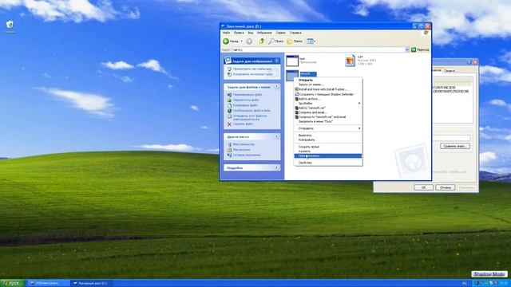Image resolution: width=511 pixels, height=287 pixels.
Task: Choose the highlighted Переименовать entry
Action: pyautogui.click(x=328, y=156)
